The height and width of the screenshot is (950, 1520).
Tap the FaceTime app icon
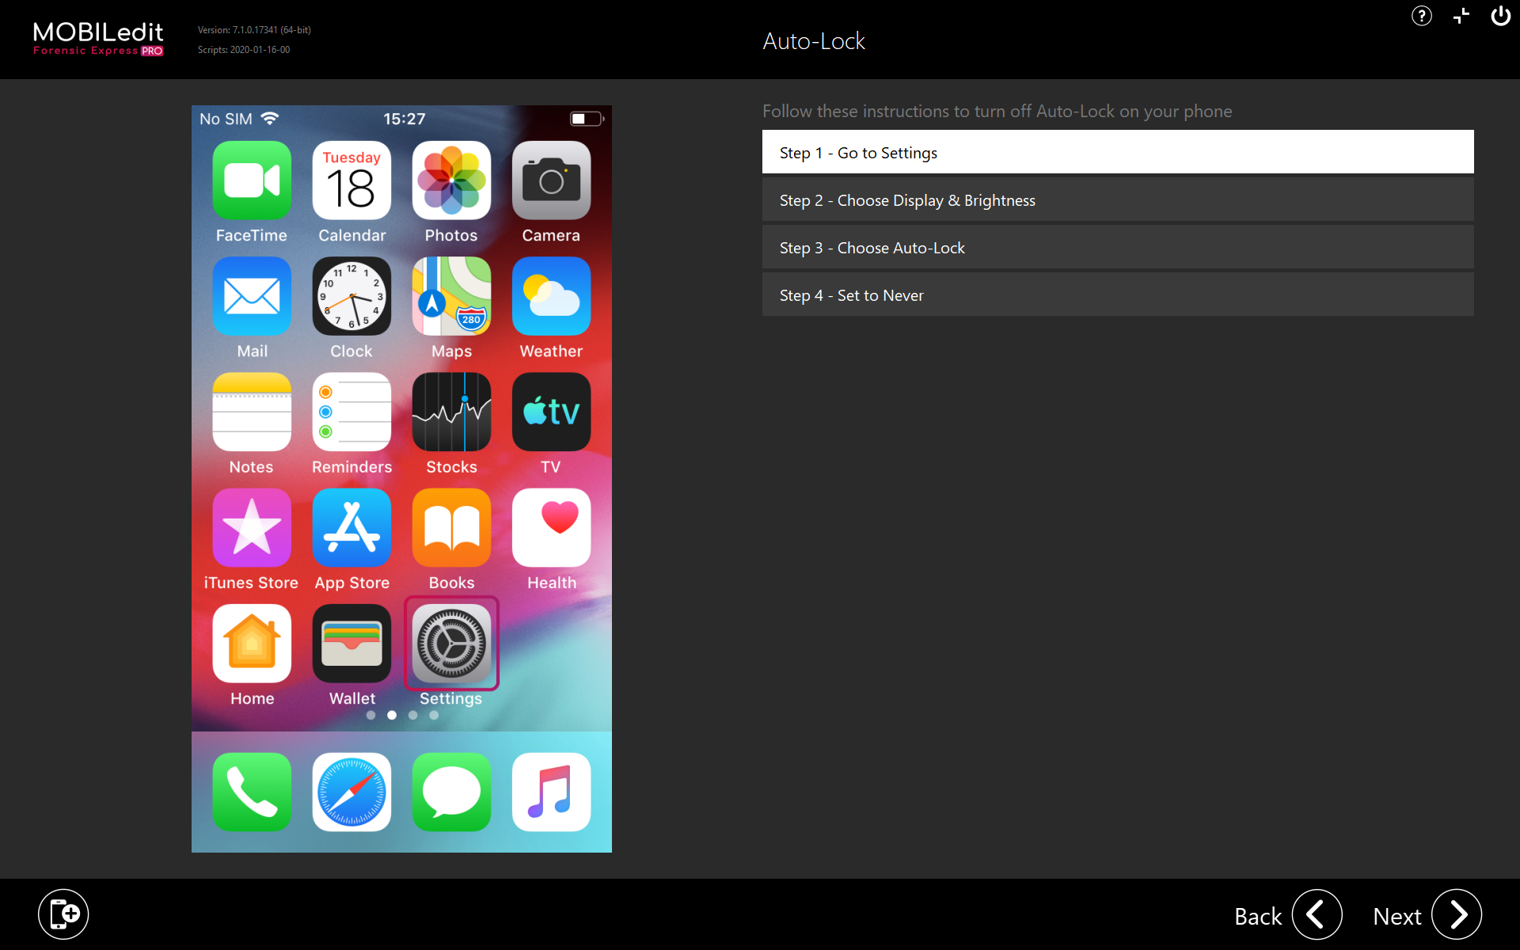tap(252, 180)
